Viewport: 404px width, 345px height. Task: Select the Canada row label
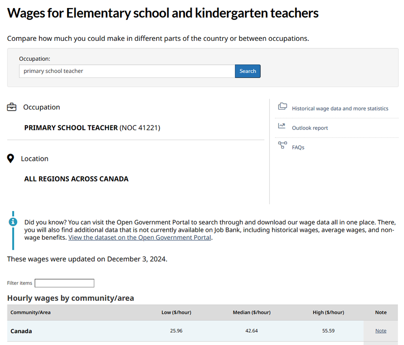point(22,331)
